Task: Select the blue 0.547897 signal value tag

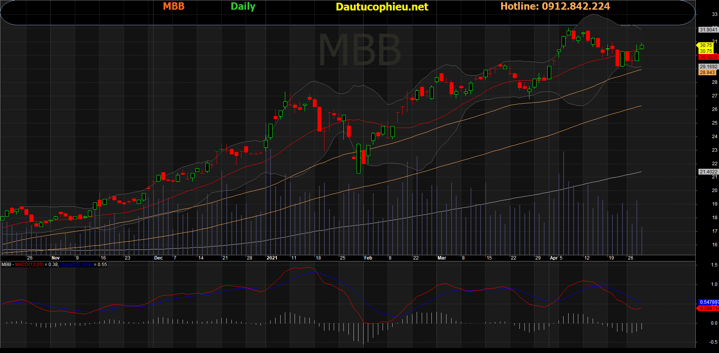Action: (x=709, y=302)
